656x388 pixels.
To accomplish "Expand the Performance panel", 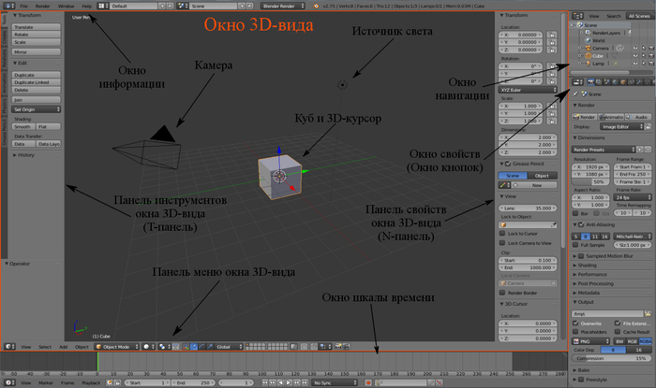I will pos(592,274).
